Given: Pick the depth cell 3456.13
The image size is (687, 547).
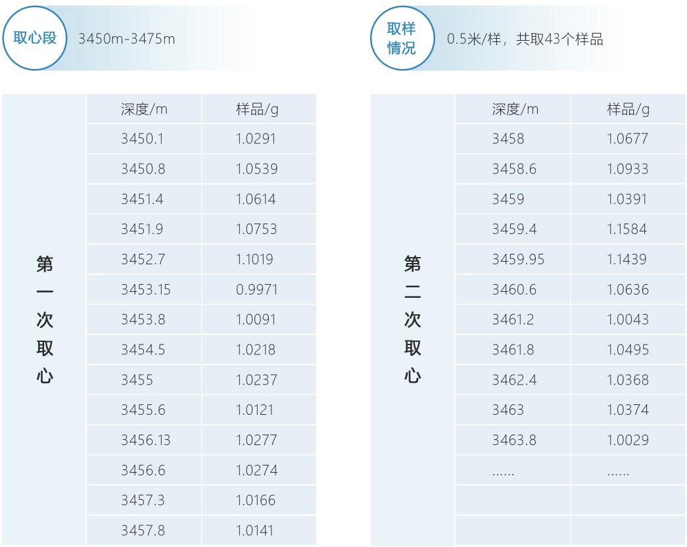Looking at the screenshot, I should click(145, 440).
